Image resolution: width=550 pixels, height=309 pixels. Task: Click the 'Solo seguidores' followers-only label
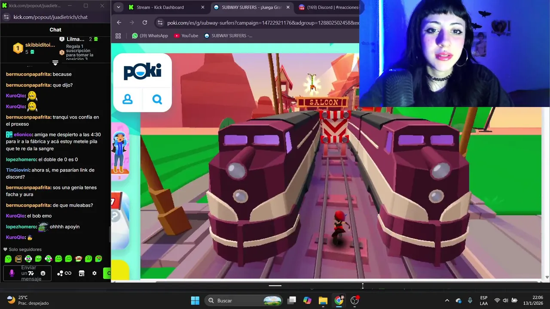click(22, 249)
